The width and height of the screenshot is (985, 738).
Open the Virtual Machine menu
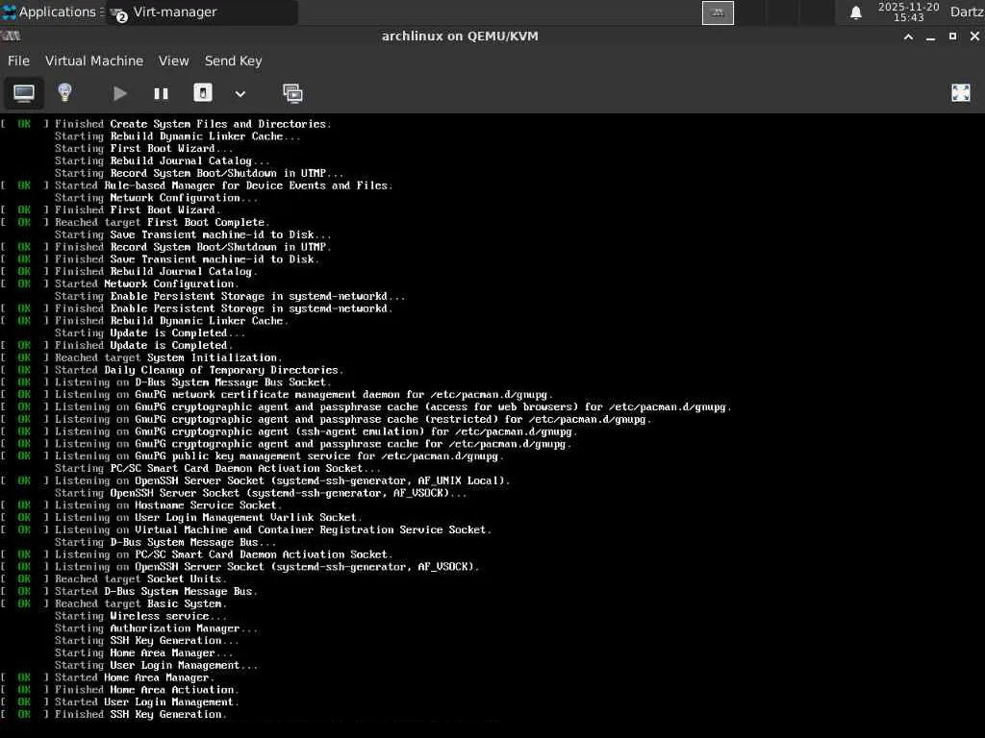coord(94,61)
